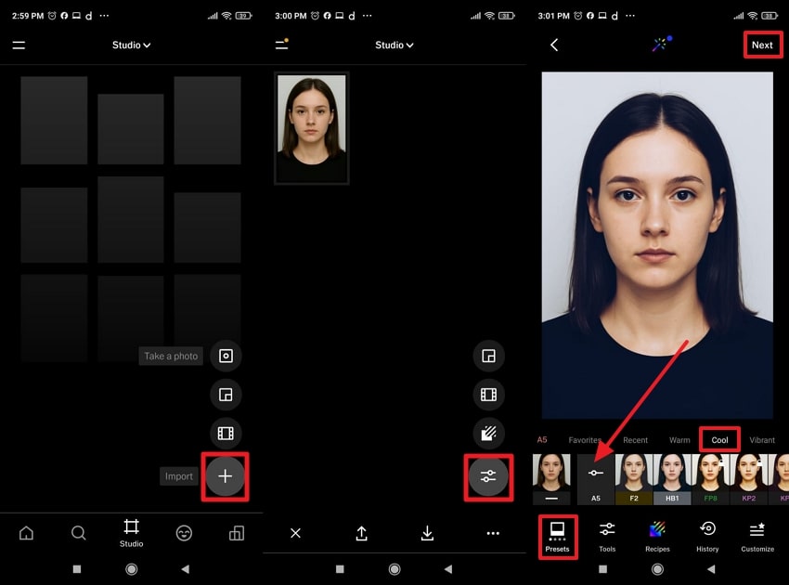Tap the Take a photo camera icon

(226, 356)
